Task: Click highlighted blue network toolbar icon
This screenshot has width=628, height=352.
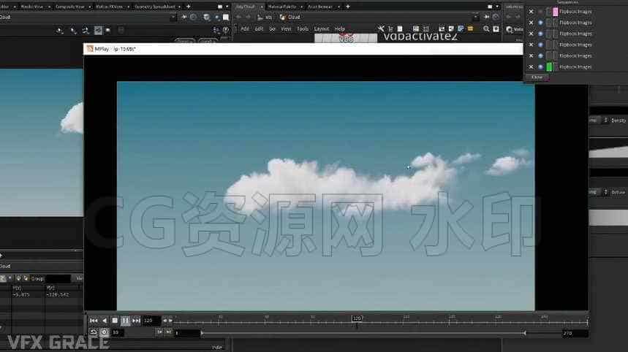Action: (x=461, y=28)
